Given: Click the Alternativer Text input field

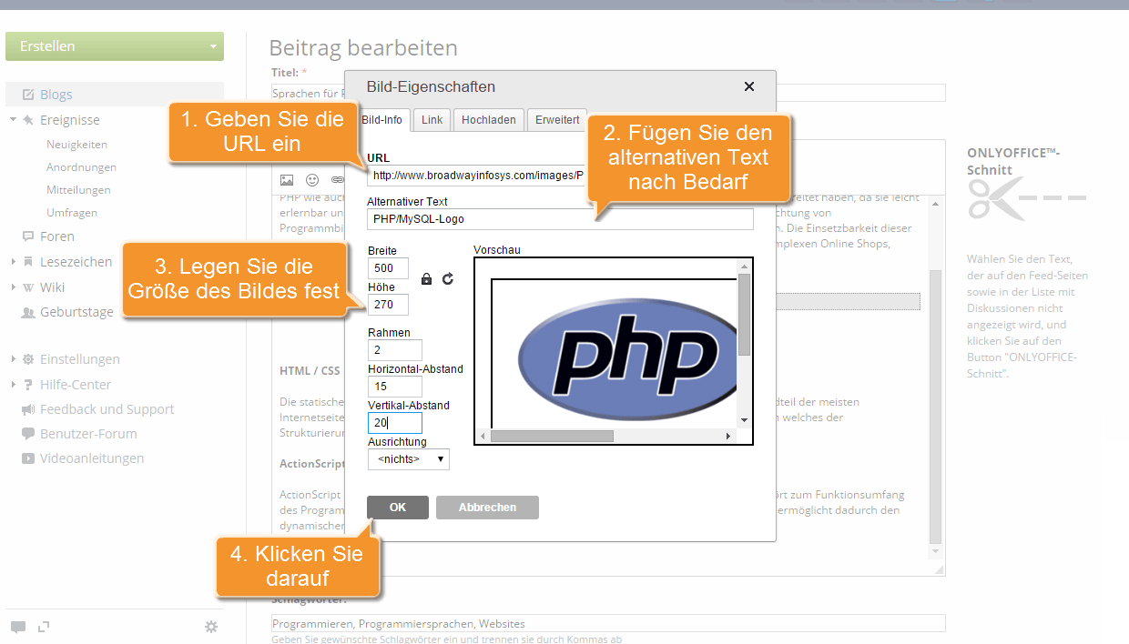Looking at the screenshot, I should [561, 219].
